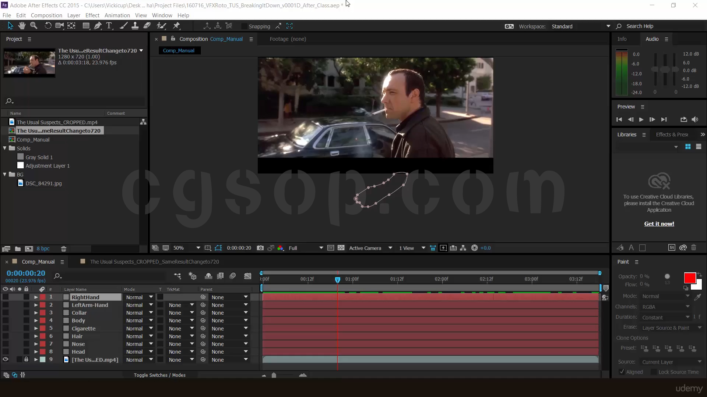The height and width of the screenshot is (397, 707).
Task: Enable the Snapping checkbox
Action: pyautogui.click(x=244, y=26)
